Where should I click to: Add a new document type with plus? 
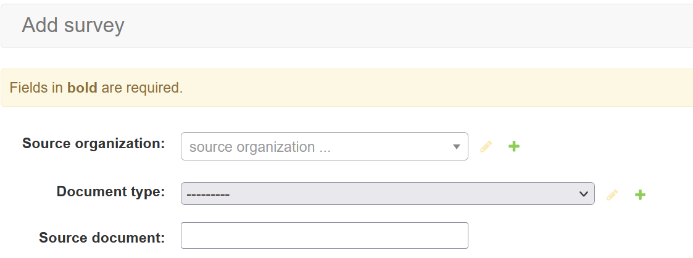coord(640,195)
